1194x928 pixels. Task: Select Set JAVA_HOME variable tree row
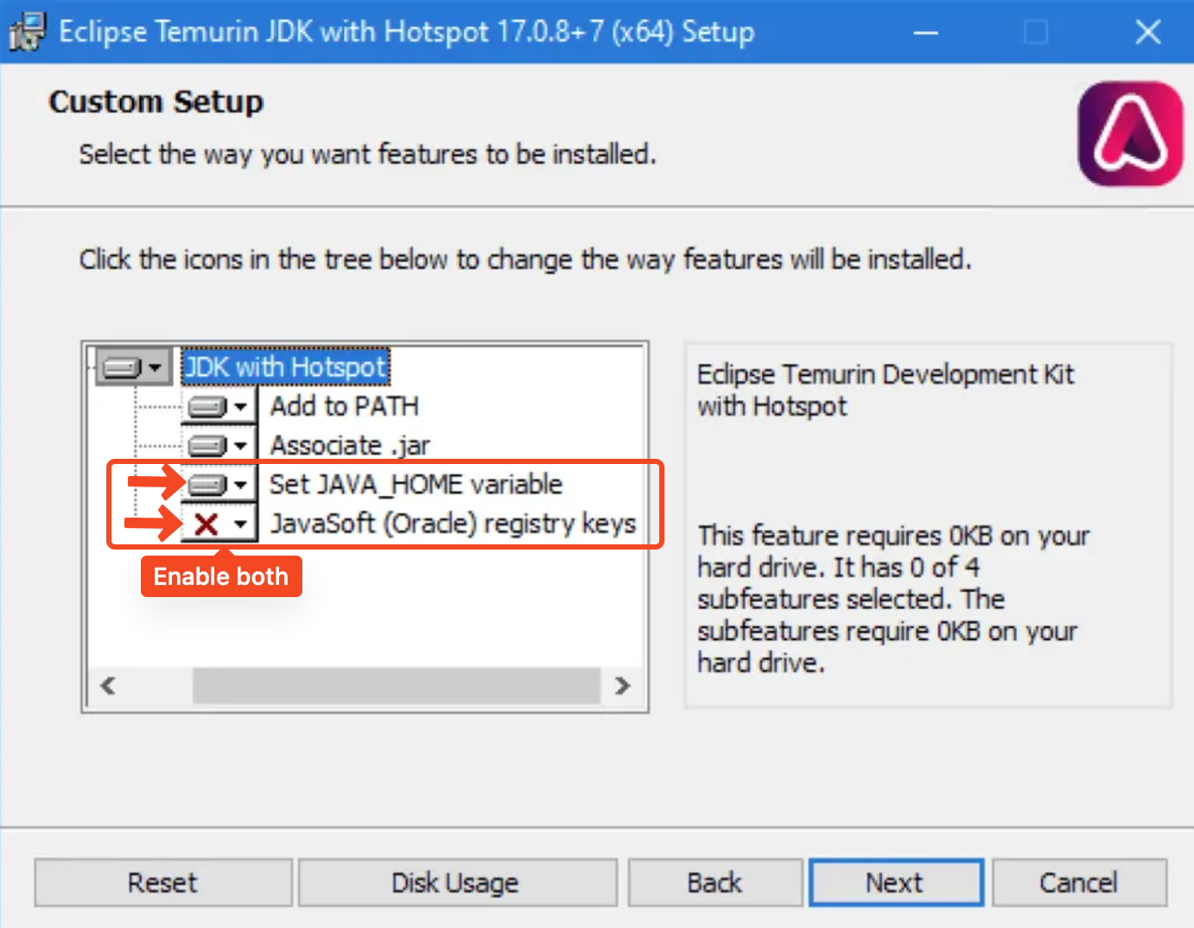[416, 485]
